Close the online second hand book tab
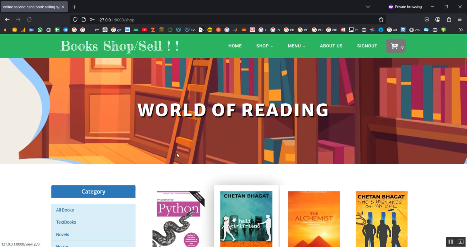Image resolution: width=467 pixels, height=247 pixels. point(63,7)
